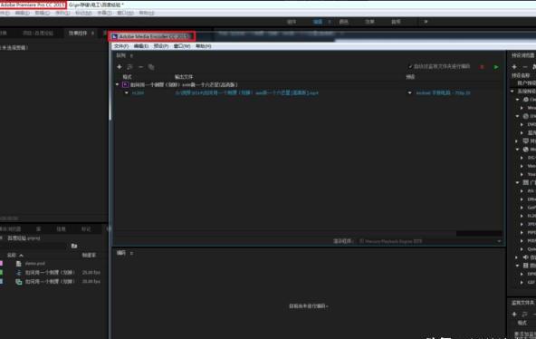
Task: Click the green Start Queue play button
Action: [x=495, y=67]
